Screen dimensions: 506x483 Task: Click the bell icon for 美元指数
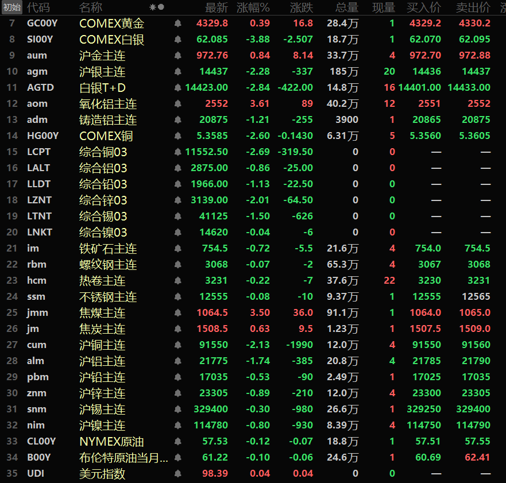[178, 474]
